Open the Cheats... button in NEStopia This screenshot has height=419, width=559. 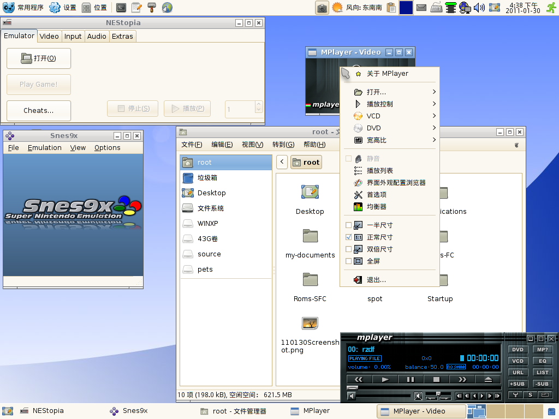coord(39,110)
